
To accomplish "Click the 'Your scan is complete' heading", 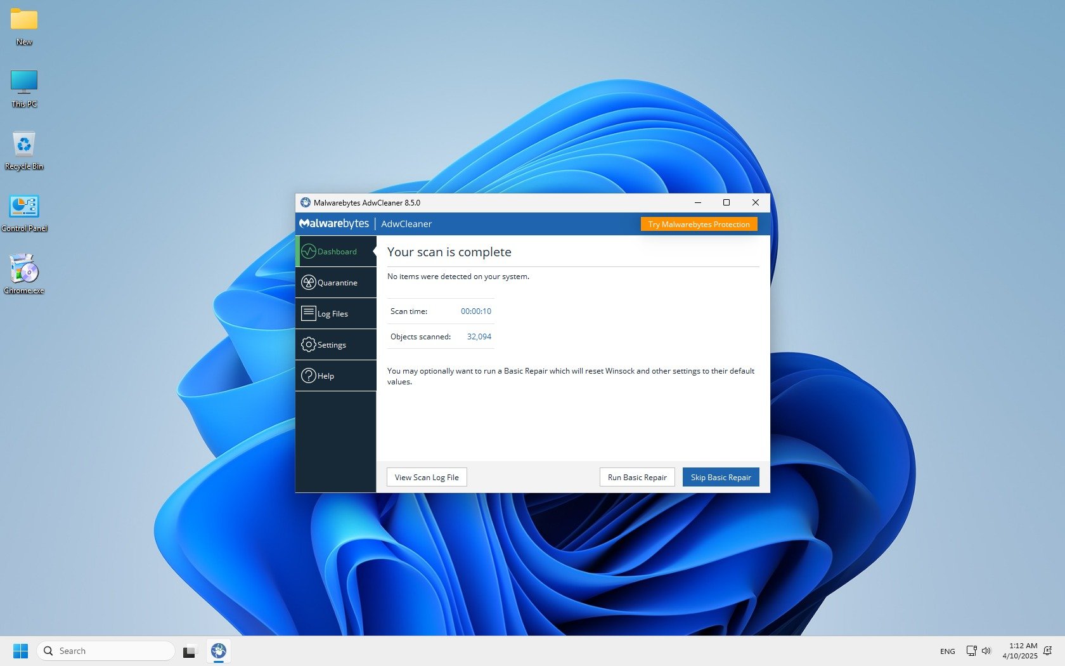I will pyautogui.click(x=449, y=252).
